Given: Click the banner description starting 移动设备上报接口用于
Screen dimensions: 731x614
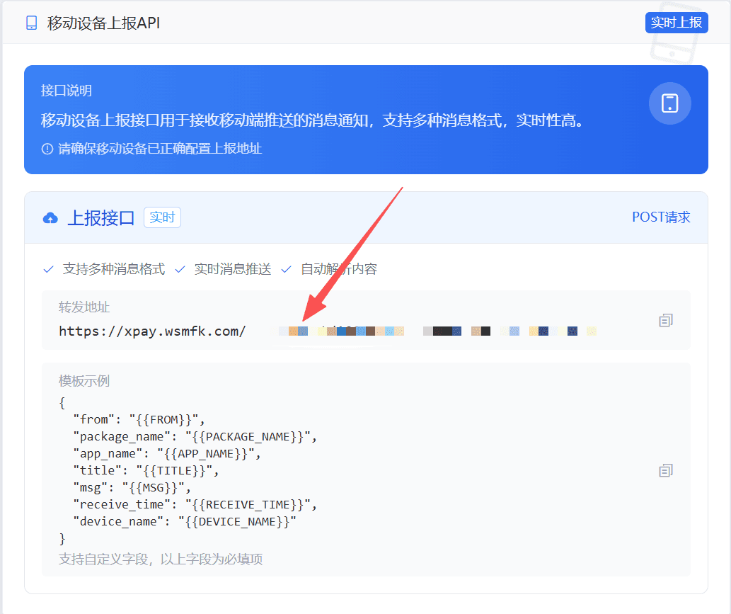Looking at the screenshot, I should click(x=312, y=120).
